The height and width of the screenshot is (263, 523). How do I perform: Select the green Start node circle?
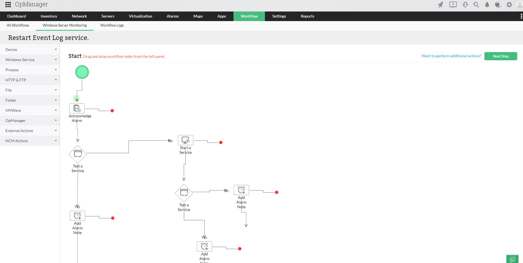[x=82, y=72]
